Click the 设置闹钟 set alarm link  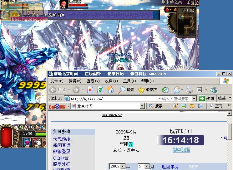[181, 150]
